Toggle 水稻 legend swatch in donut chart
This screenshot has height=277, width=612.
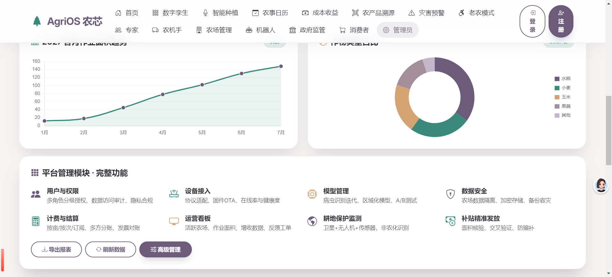click(557, 79)
